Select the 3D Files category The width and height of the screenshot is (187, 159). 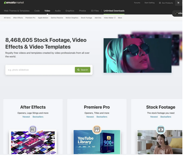[95, 11]
